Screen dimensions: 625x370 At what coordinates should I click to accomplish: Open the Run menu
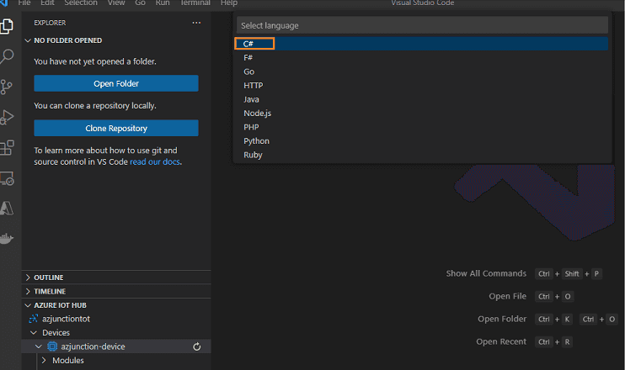click(163, 3)
